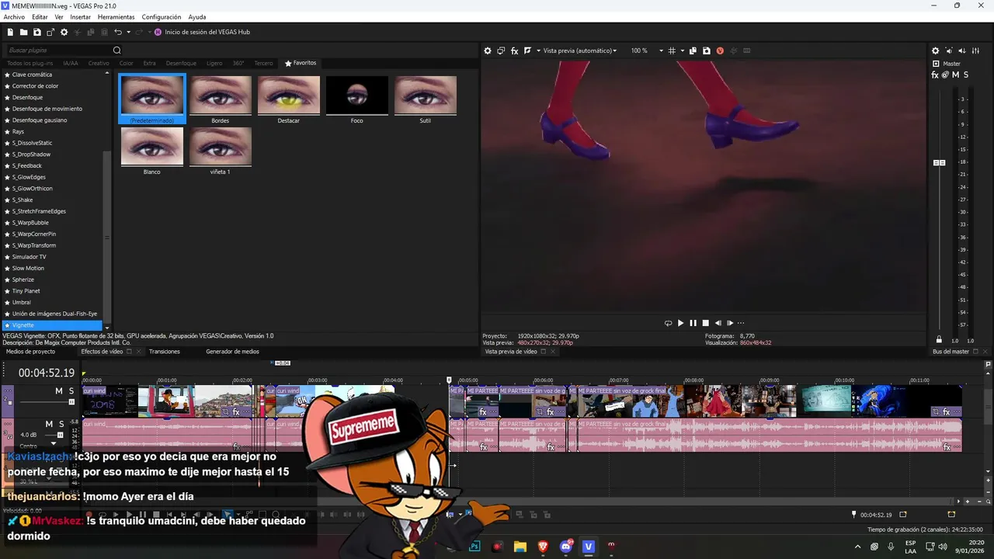This screenshot has height=559, width=994.
Task: Stop the preview playback
Action: coord(705,323)
